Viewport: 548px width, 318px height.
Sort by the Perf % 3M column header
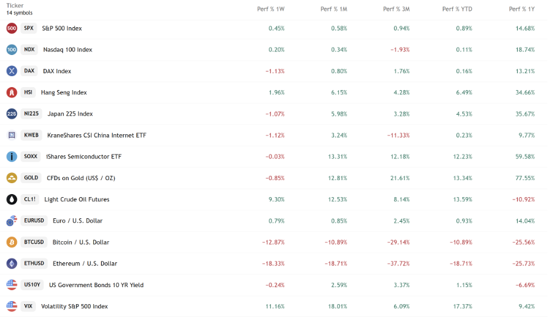click(396, 9)
